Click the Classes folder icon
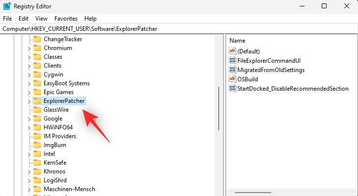The image size is (358, 196). pyautogui.click(x=37, y=57)
